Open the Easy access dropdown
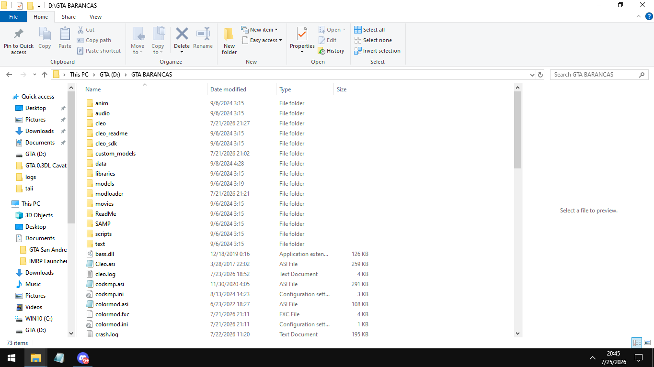 [x=262, y=40]
